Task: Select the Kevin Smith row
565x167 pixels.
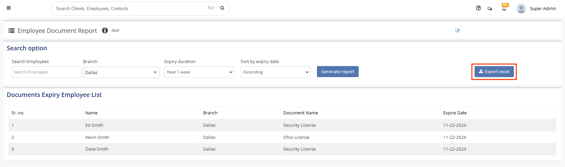Action: [x=97, y=137]
